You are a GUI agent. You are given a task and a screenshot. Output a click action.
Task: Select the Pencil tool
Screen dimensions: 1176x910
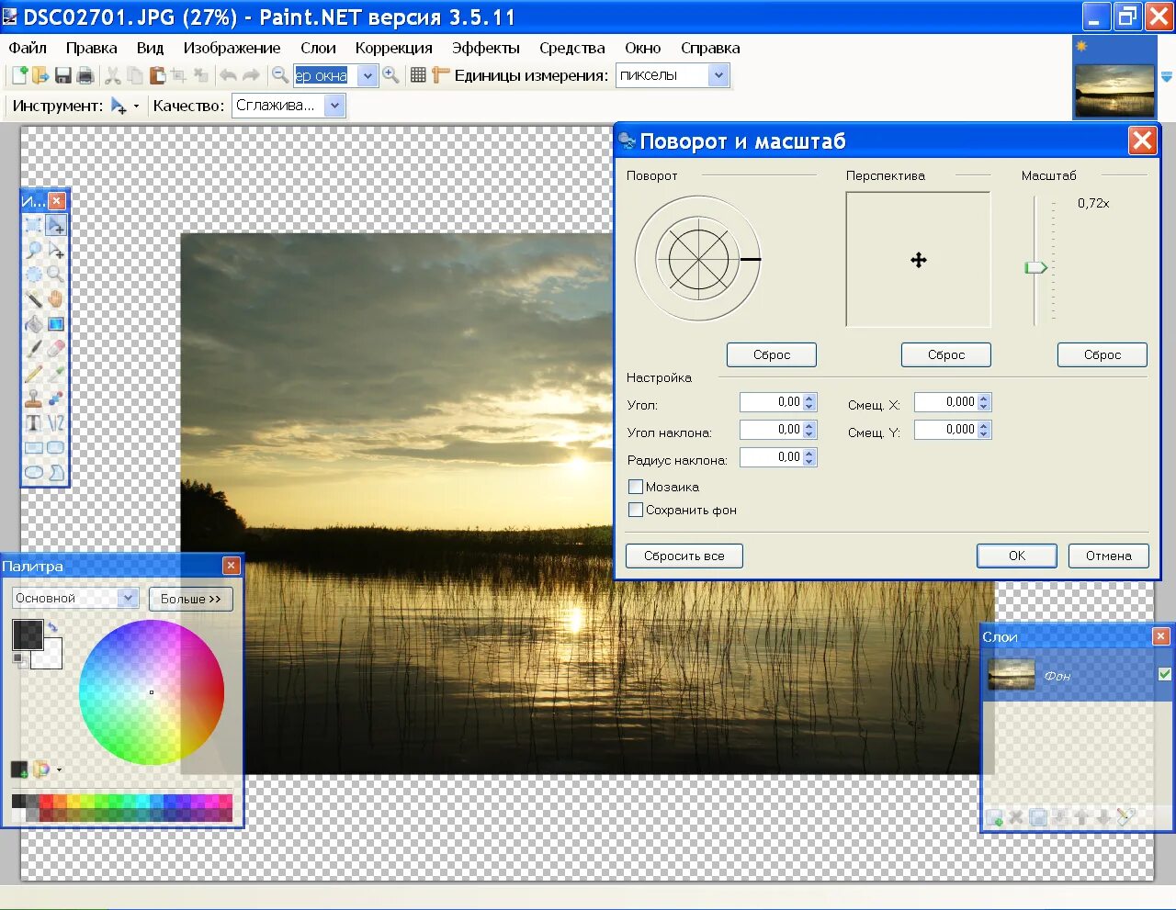[34, 374]
